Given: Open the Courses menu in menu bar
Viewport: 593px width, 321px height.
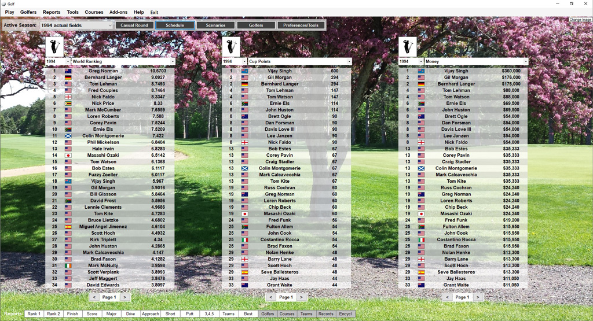Looking at the screenshot, I should tap(94, 12).
